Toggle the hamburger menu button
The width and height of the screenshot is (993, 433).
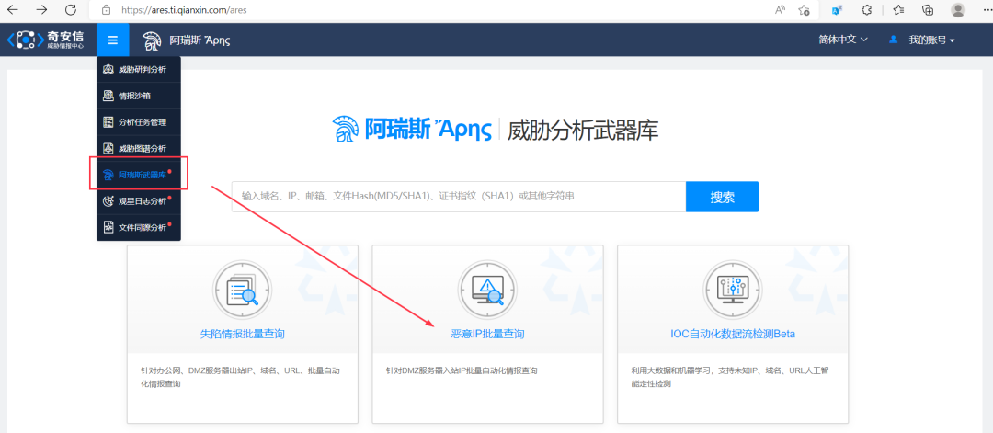[x=113, y=40]
